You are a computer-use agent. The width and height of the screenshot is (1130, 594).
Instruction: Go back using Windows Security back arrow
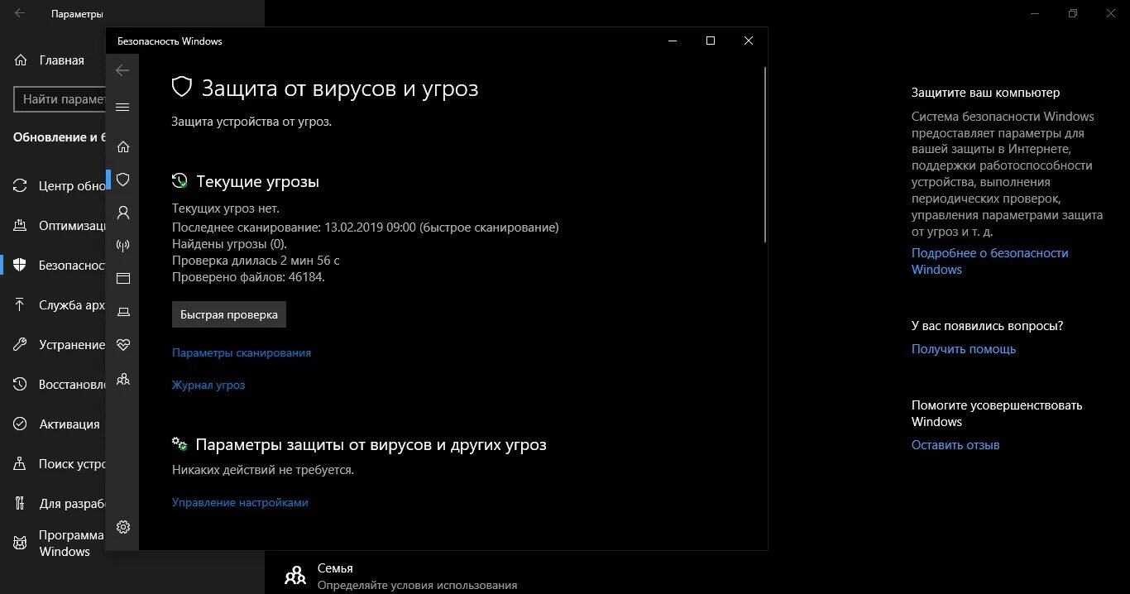click(x=122, y=71)
